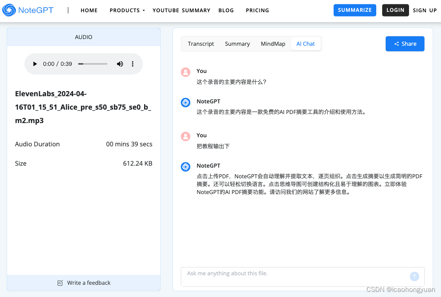The height and width of the screenshot is (297, 441).
Task: Click the reply starting 点击上传PDF
Action: click(x=310, y=184)
